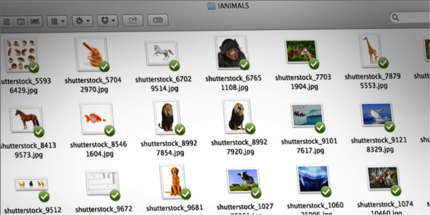The width and height of the screenshot is (430, 215).
Task: Select the monkeys group image shutterstock_1074
Action: [383, 178]
